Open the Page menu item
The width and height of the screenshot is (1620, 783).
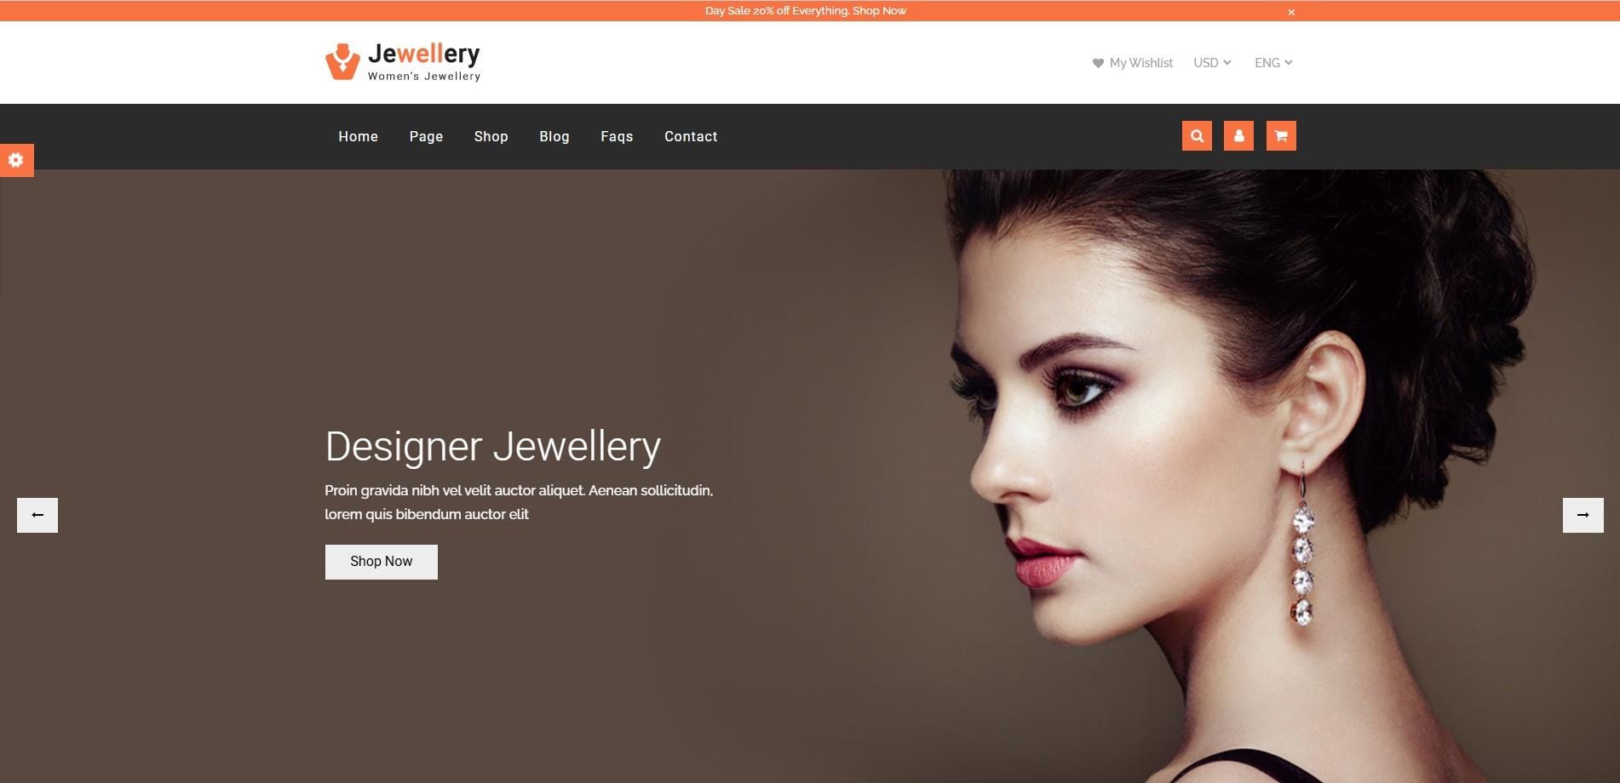[426, 136]
